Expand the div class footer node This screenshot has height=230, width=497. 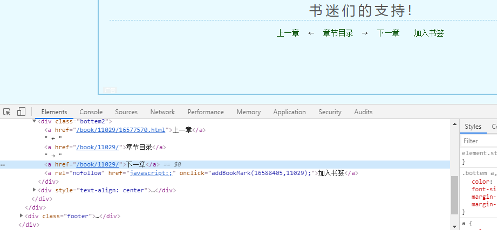22,216
